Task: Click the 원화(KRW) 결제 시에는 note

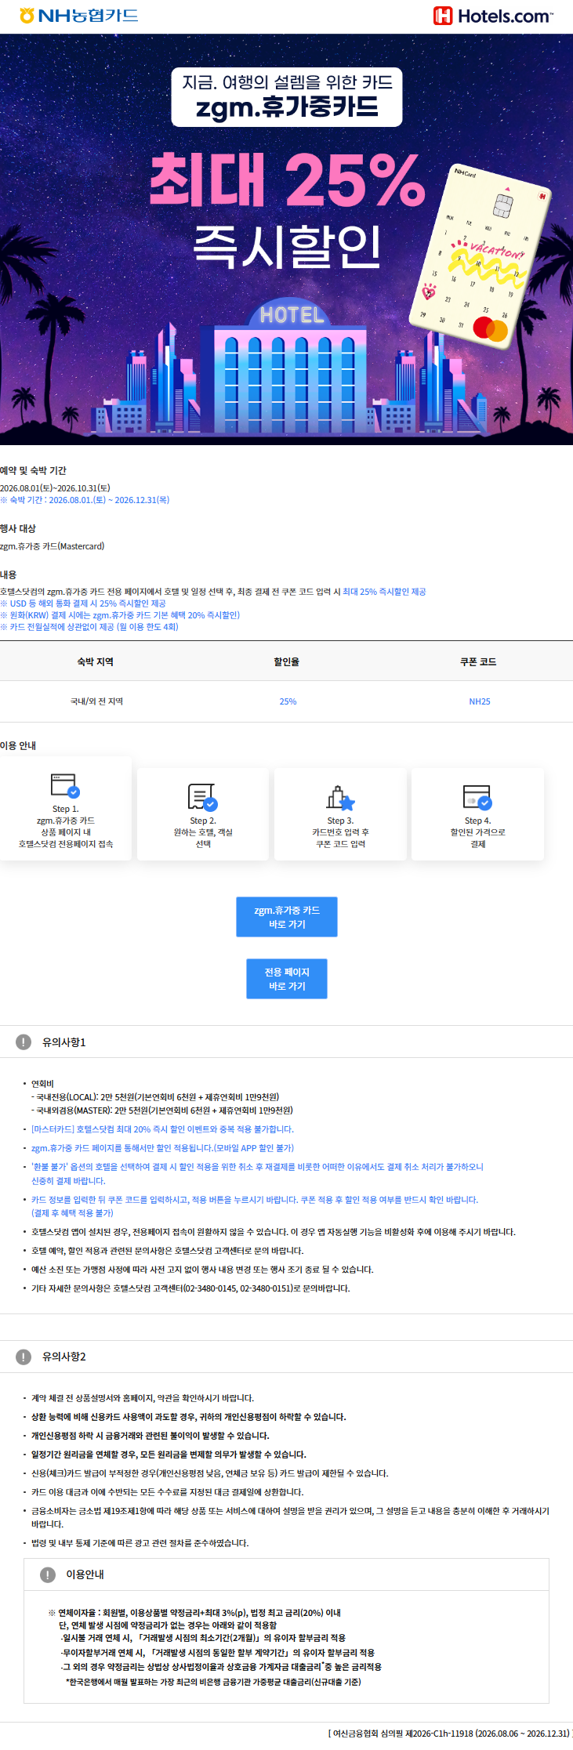Action: 120,615
